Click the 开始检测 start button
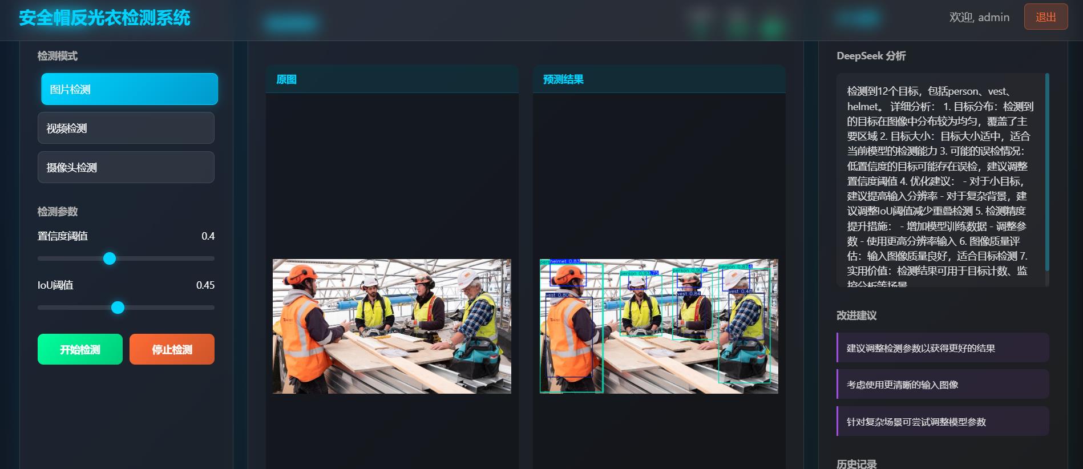 point(80,349)
